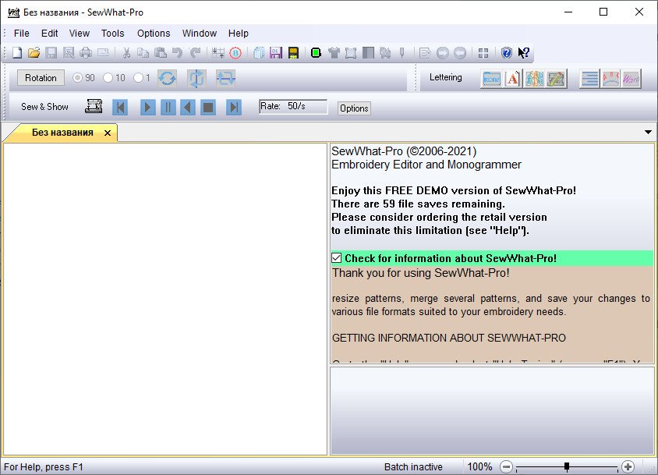658x475 pixels.
Task: Open help via blue shield question icon
Action: 507,53
